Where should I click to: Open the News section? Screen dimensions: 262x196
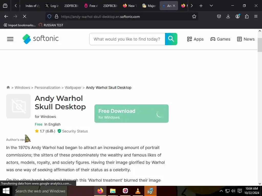(x=246, y=39)
